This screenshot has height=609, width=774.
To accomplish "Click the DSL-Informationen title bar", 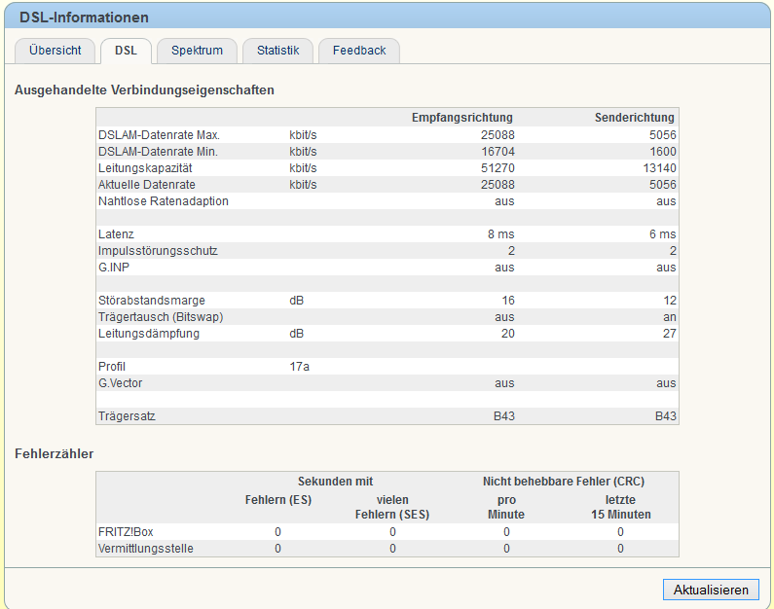I will tap(387, 17).
